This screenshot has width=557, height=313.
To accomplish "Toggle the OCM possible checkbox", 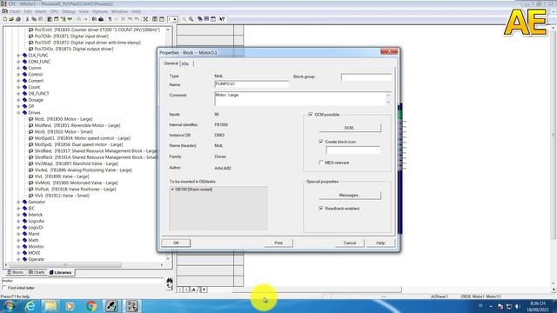I will 311,115.
